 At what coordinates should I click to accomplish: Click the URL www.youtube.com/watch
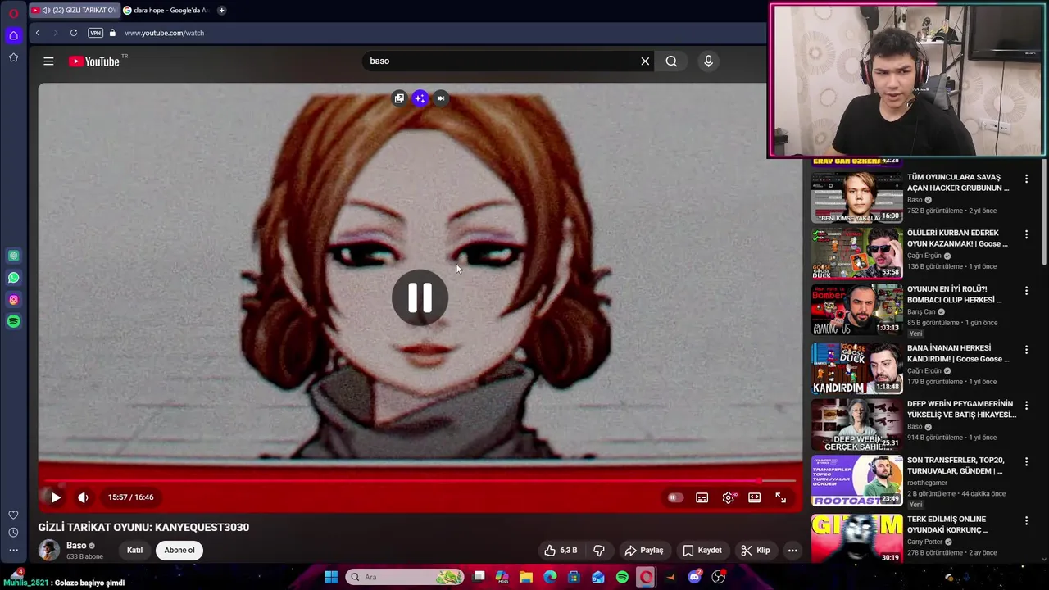coord(164,33)
